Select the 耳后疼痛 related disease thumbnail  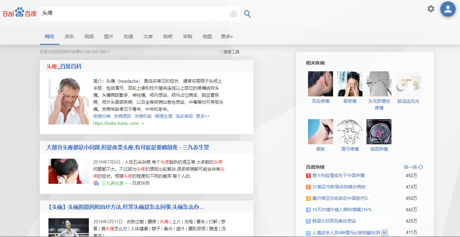point(320,84)
